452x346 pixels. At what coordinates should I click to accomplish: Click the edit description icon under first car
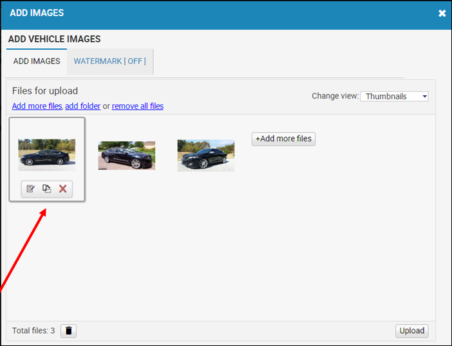click(30, 189)
